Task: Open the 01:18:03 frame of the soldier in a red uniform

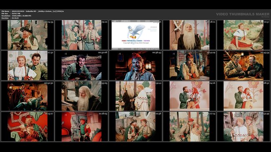Action: 81,127
